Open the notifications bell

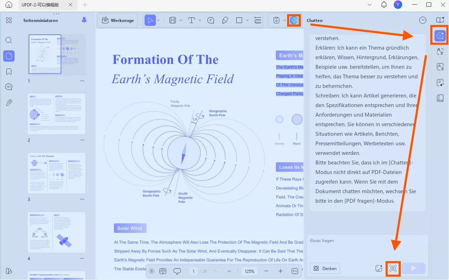click(384, 5)
